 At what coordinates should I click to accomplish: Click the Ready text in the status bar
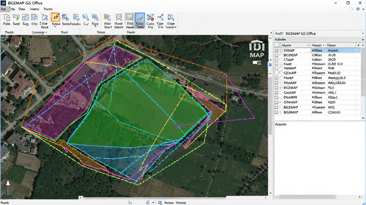(x=5, y=203)
